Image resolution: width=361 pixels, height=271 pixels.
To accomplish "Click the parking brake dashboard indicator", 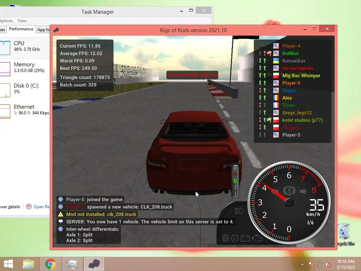I will [289, 191].
